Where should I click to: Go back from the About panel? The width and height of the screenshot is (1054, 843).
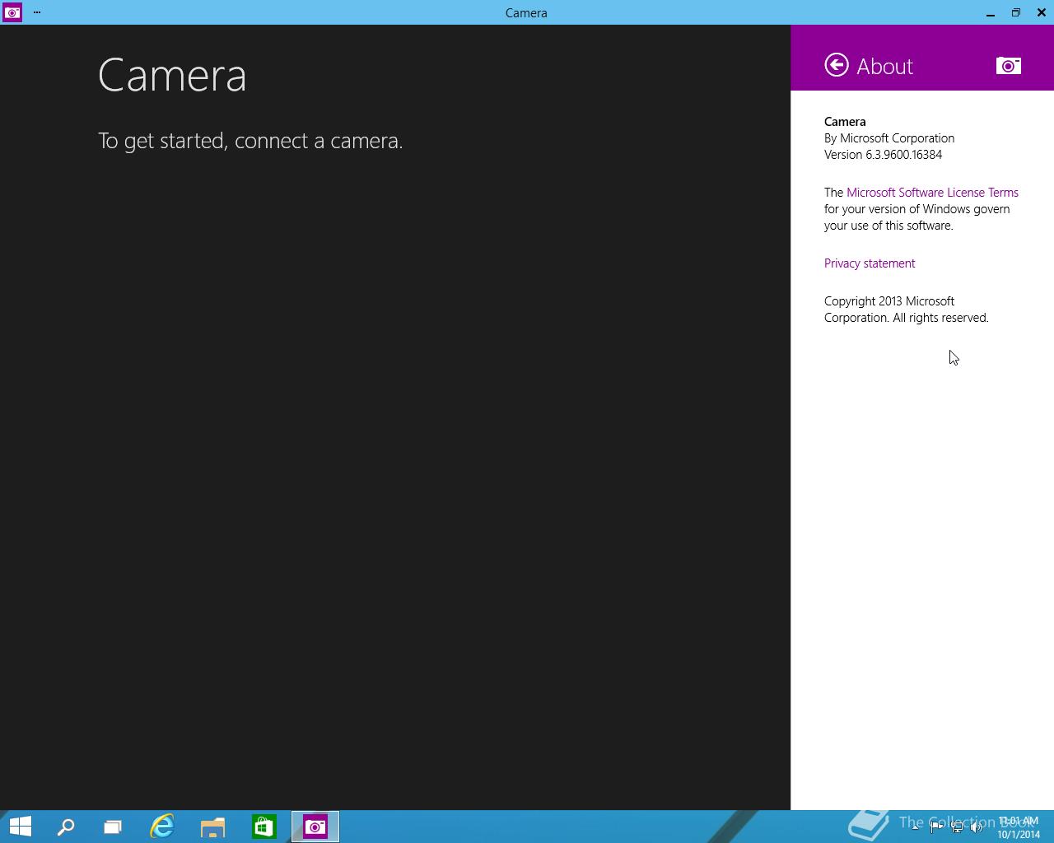coord(837,65)
